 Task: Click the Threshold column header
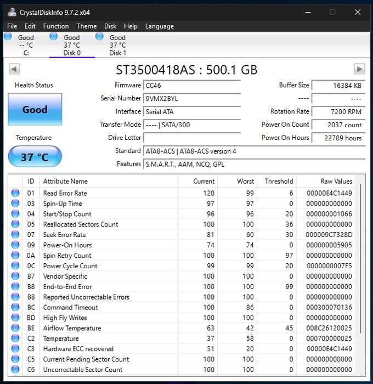tap(277, 181)
